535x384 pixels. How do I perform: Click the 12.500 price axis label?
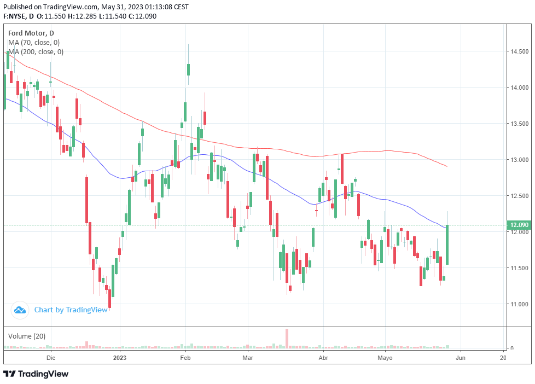click(519, 196)
